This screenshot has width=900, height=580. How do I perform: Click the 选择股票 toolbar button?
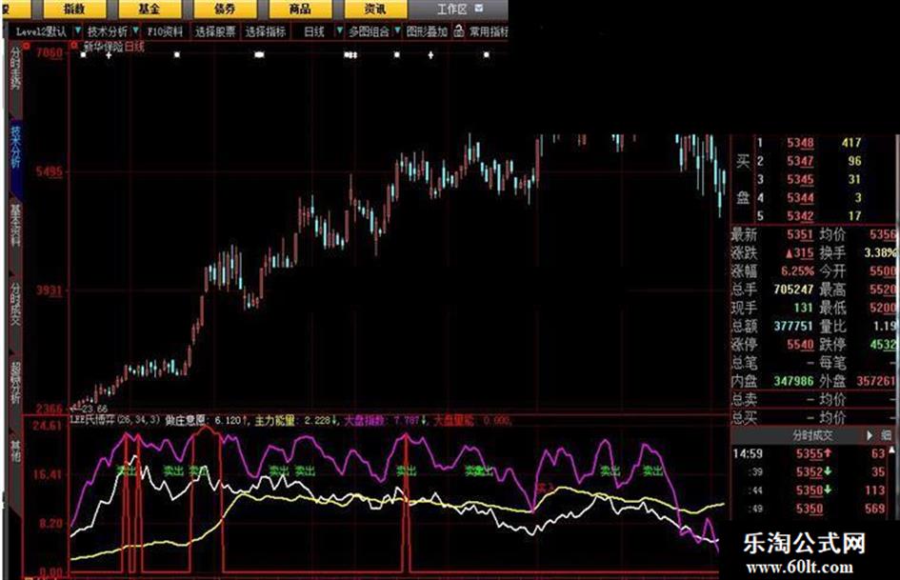(215, 31)
